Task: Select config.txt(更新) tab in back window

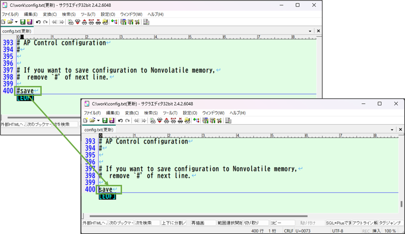Action: 17,31
